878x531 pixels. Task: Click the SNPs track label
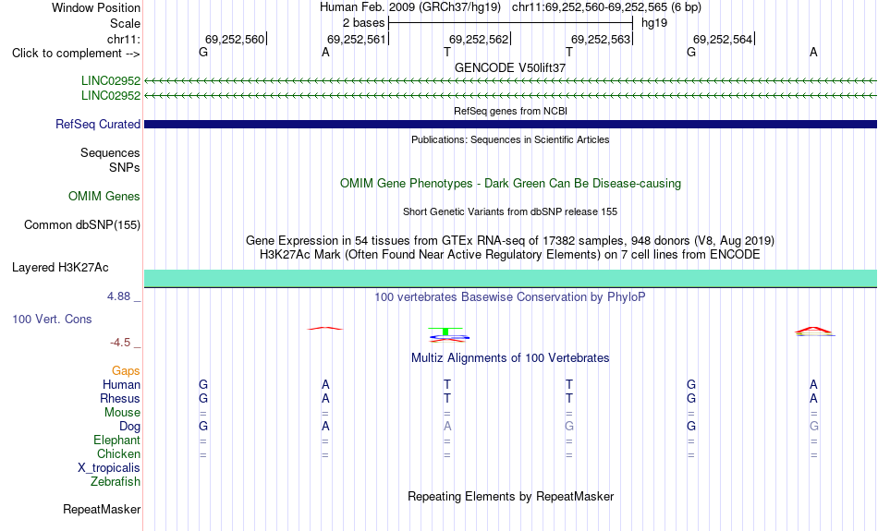click(x=125, y=167)
